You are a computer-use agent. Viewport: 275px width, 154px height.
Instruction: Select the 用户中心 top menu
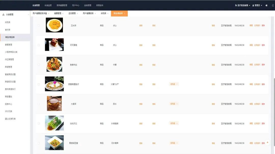click(76, 5)
